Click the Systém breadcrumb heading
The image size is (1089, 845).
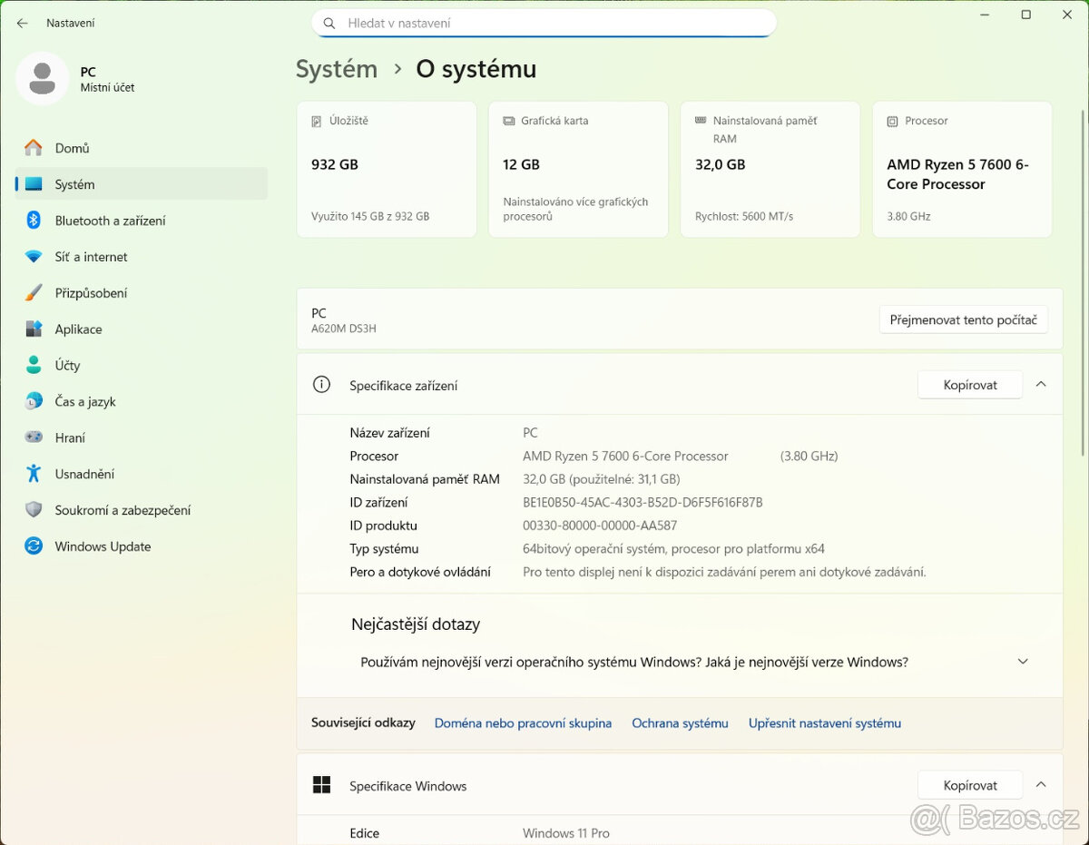[x=337, y=69]
